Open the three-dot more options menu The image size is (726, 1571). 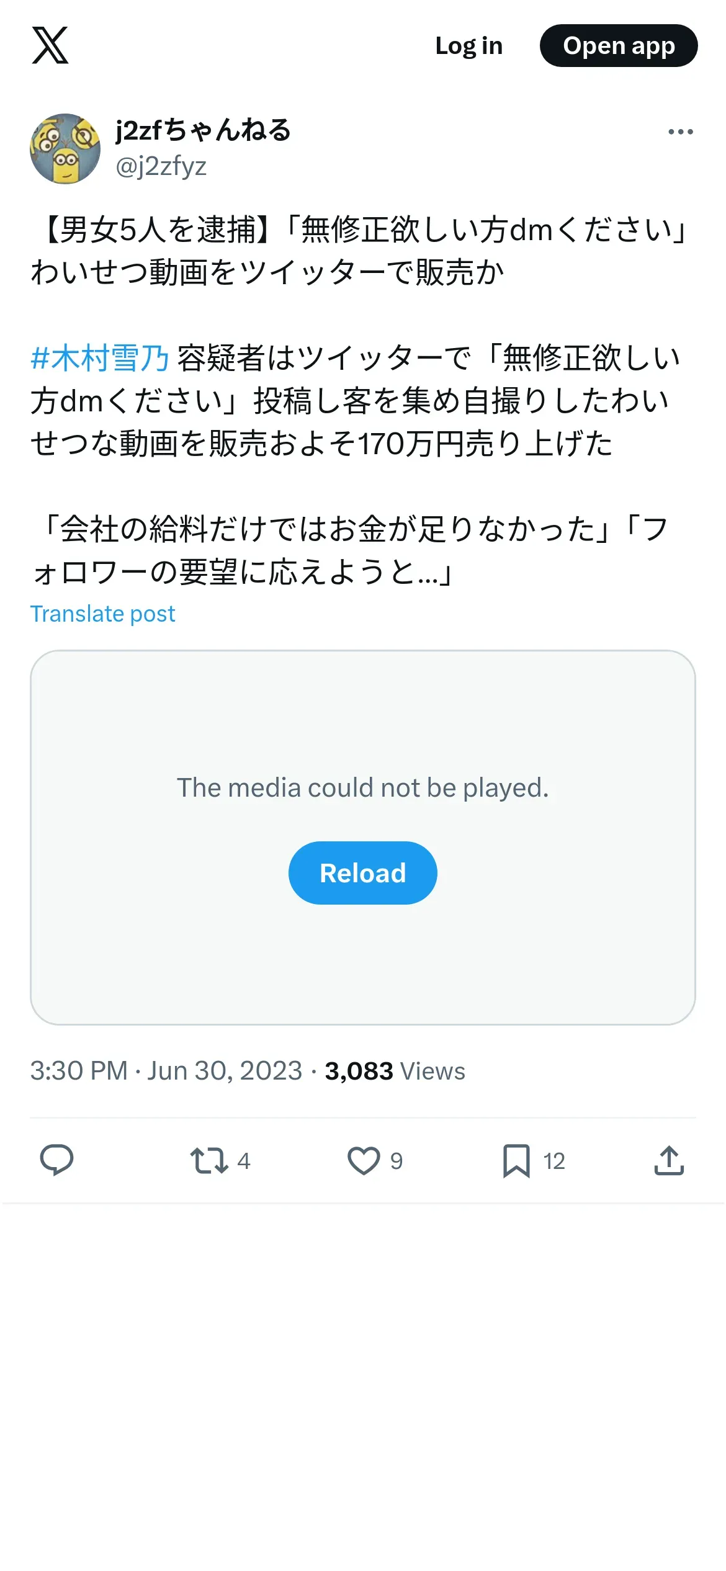(x=680, y=132)
